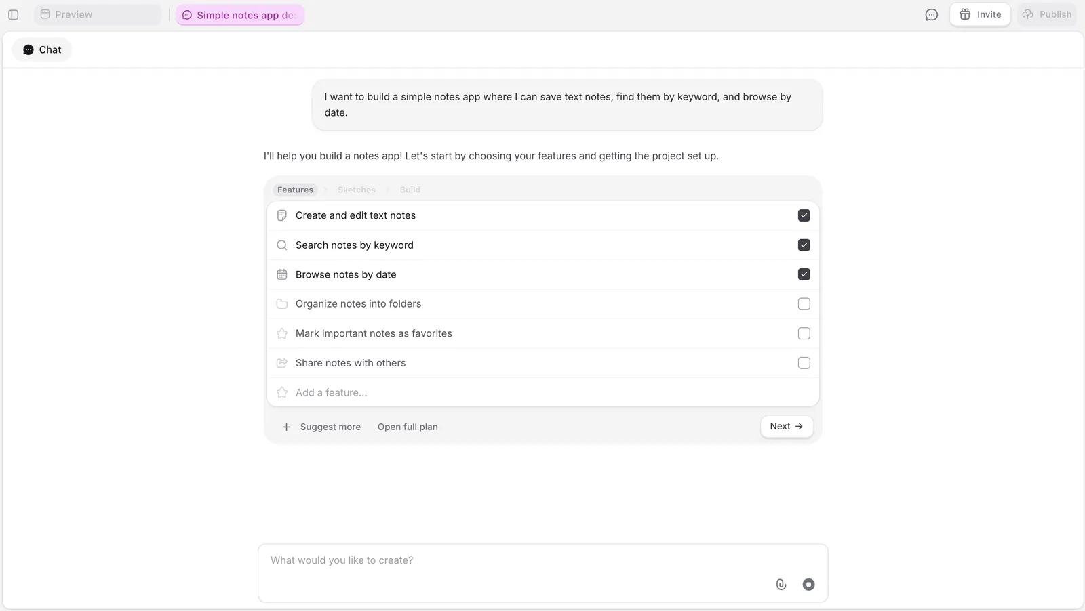Select the Features step

(295, 190)
